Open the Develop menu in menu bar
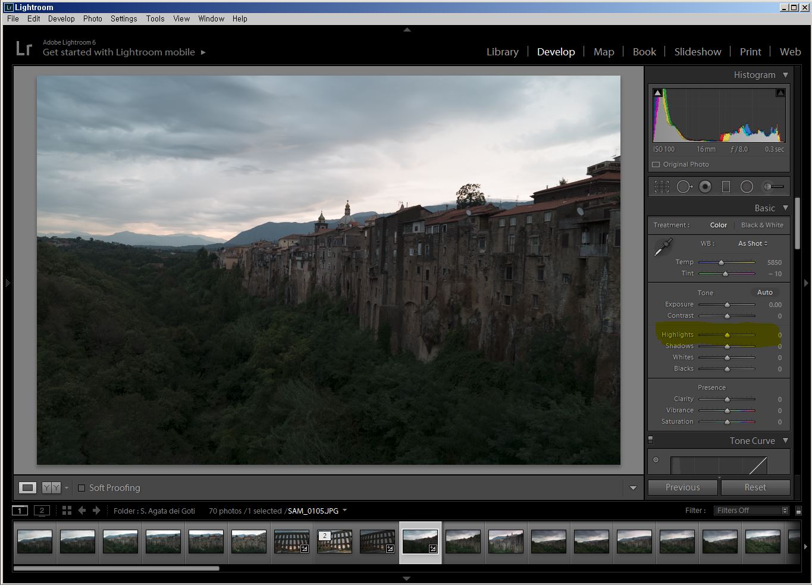 pyautogui.click(x=61, y=18)
